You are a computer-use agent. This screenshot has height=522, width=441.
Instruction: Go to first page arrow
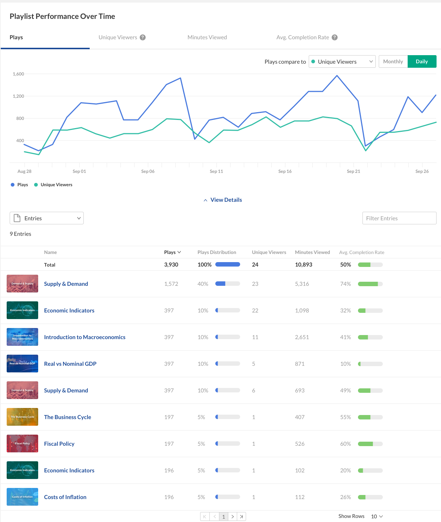[x=205, y=516]
